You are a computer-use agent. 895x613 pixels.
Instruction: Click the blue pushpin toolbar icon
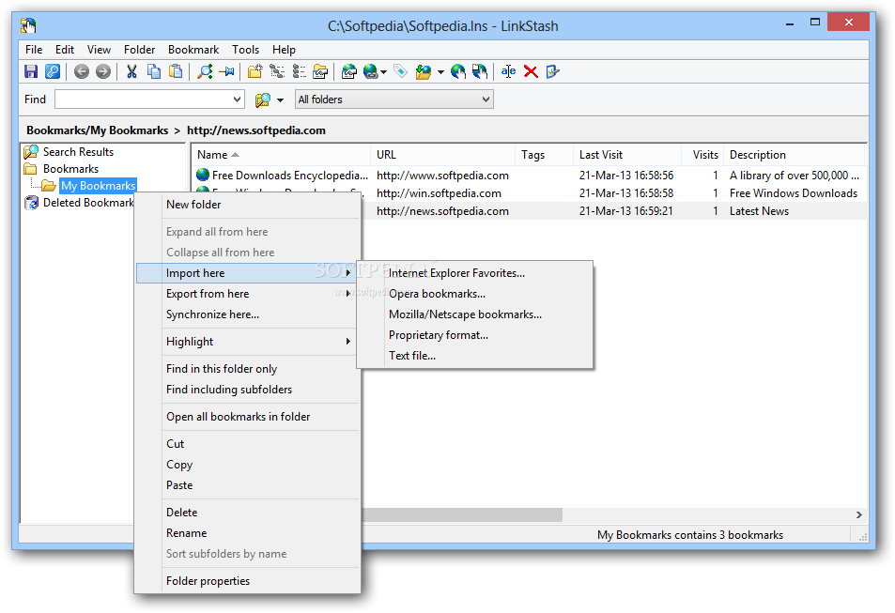pyautogui.click(x=226, y=71)
